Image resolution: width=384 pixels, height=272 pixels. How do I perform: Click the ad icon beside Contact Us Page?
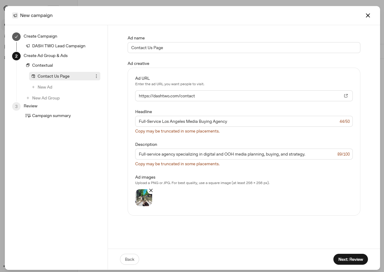[33, 76]
